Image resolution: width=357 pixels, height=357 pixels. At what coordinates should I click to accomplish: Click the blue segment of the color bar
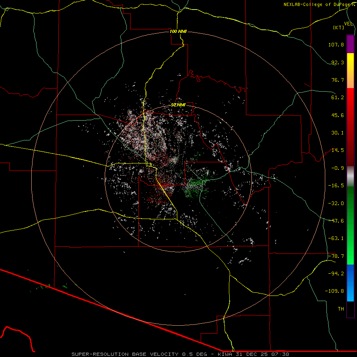(350, 283)
